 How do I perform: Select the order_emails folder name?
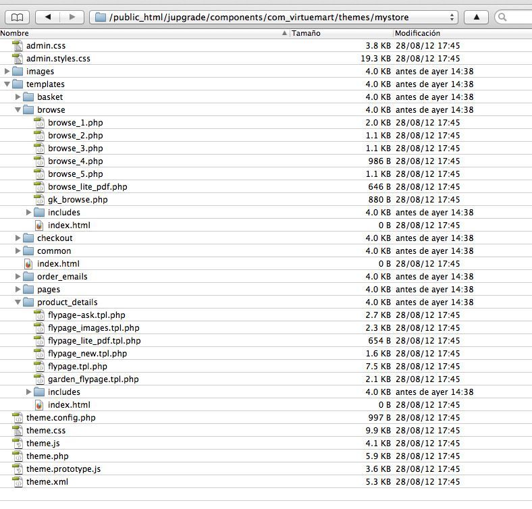62,277
